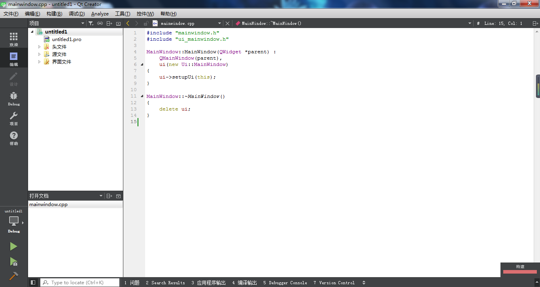Split the 打开文档 panel
This screenshot has width=540, height=287.
[110, 196]
